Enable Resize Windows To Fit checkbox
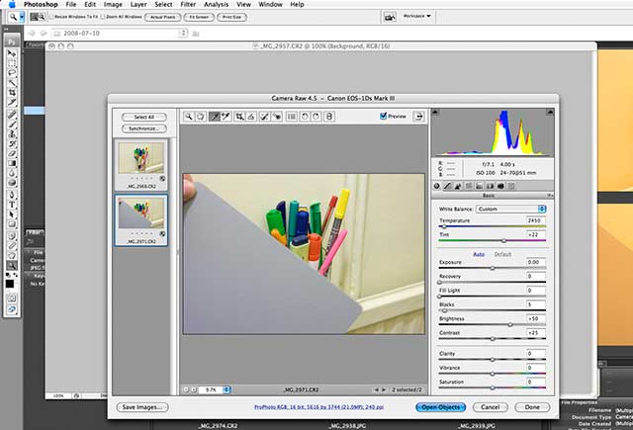633x430 pixels. (x=51, y=17)
